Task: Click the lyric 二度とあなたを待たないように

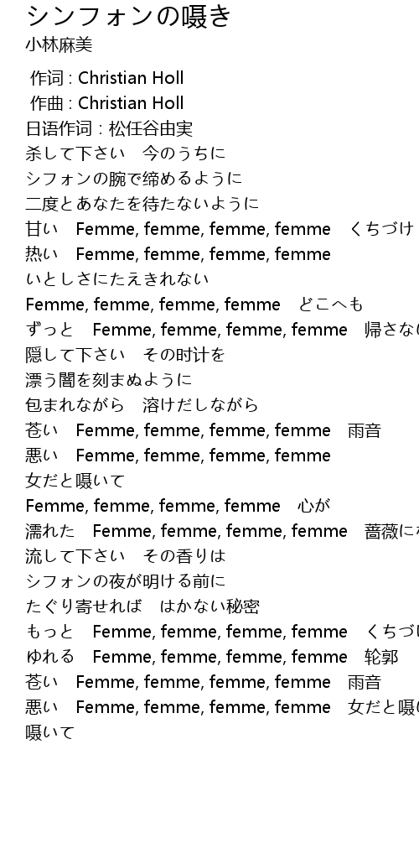Action: tap(142, 204)
